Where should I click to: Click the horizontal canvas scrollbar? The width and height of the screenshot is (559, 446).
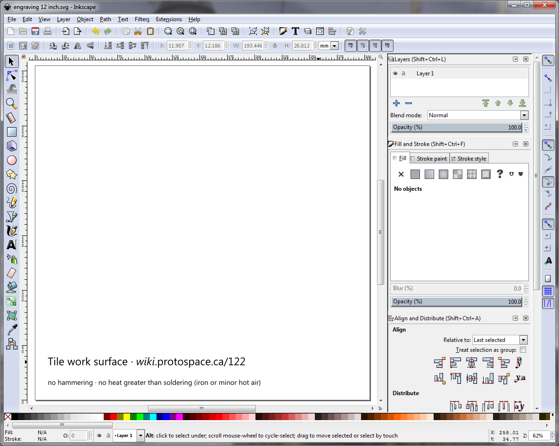[202, 408]
